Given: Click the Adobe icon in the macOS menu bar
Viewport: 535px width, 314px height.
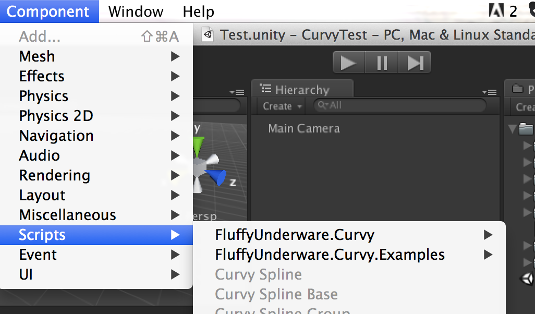Looking at the screenshot, I should [x=496, y=11].
